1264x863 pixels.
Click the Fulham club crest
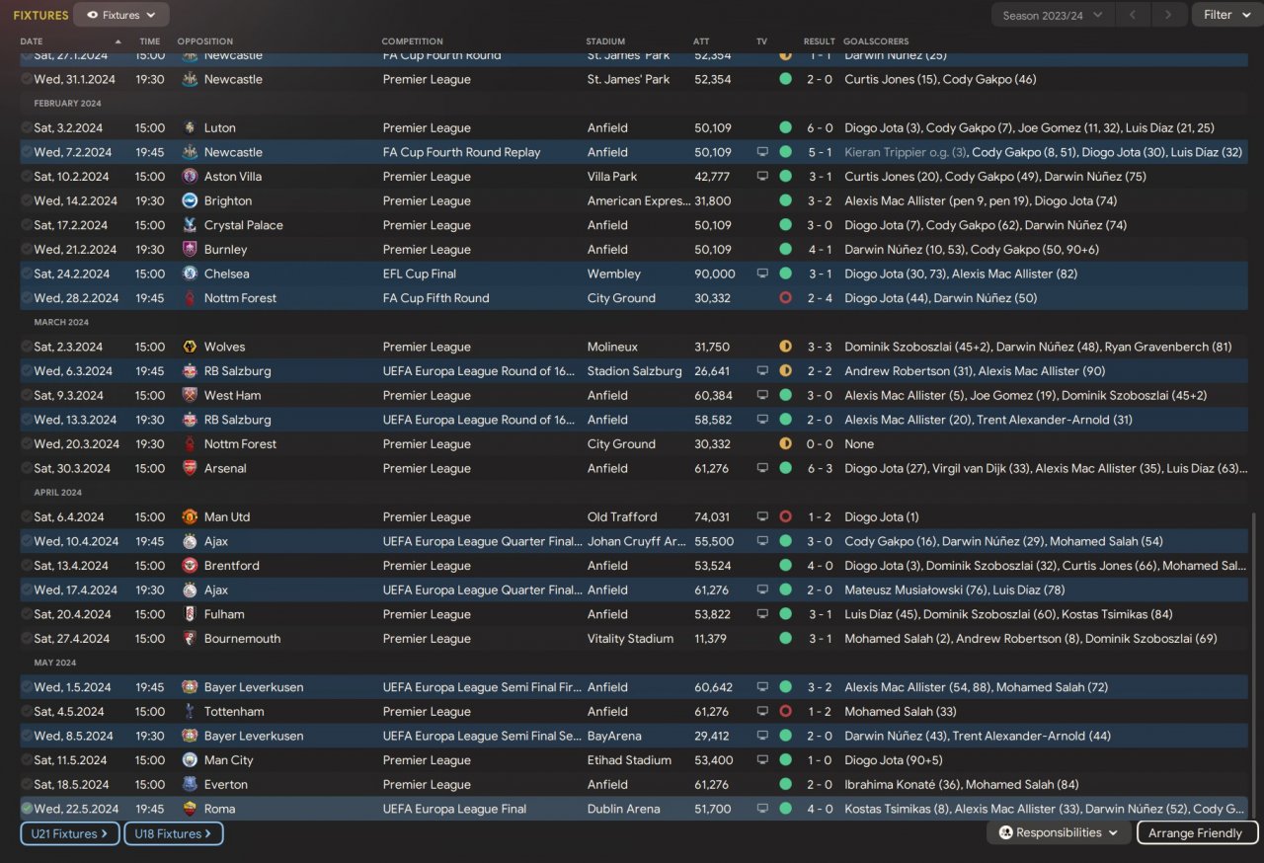[x=190, y=614]
